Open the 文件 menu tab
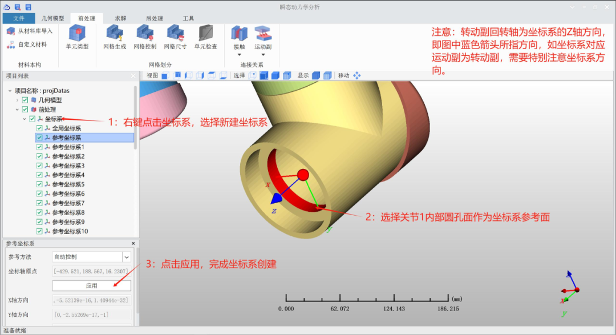Viewport: 616px width, 335px height. click(x=18, y=18)
